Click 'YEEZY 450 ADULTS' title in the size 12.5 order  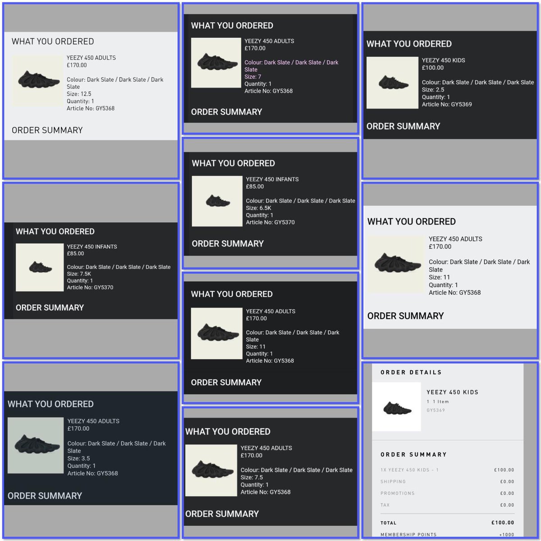pyautogui.click(x=91, y=58)
